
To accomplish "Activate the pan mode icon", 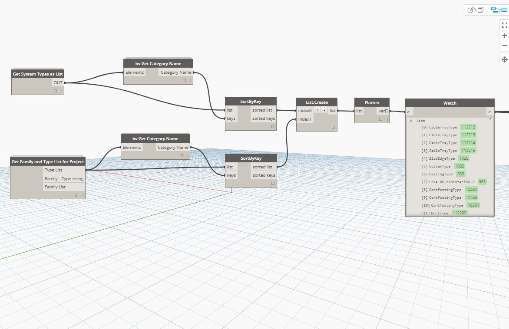I will coord(505,59).
